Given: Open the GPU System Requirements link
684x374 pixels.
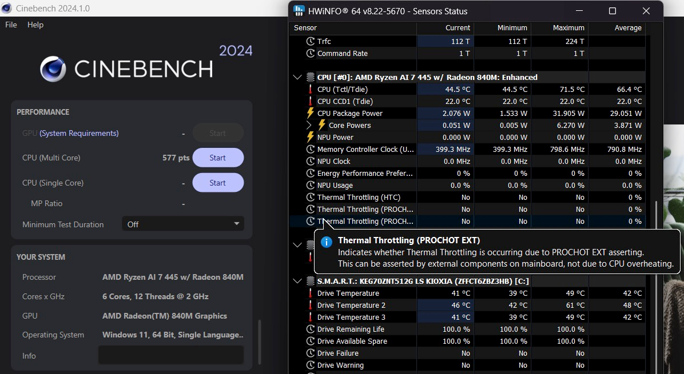Looking at the screenshot, I should [x=79, y=133].
